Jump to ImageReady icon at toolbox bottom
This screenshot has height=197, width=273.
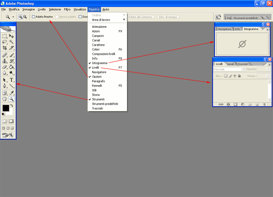8,135
